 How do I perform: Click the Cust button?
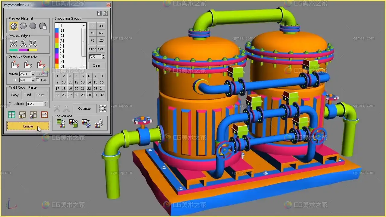[92, 49]
